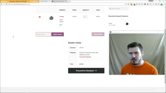Click the Hoodie quantity field

(x=85, y=17)
